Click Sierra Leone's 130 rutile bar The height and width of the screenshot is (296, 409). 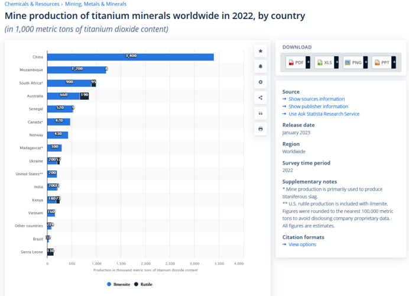click(51, 252)
